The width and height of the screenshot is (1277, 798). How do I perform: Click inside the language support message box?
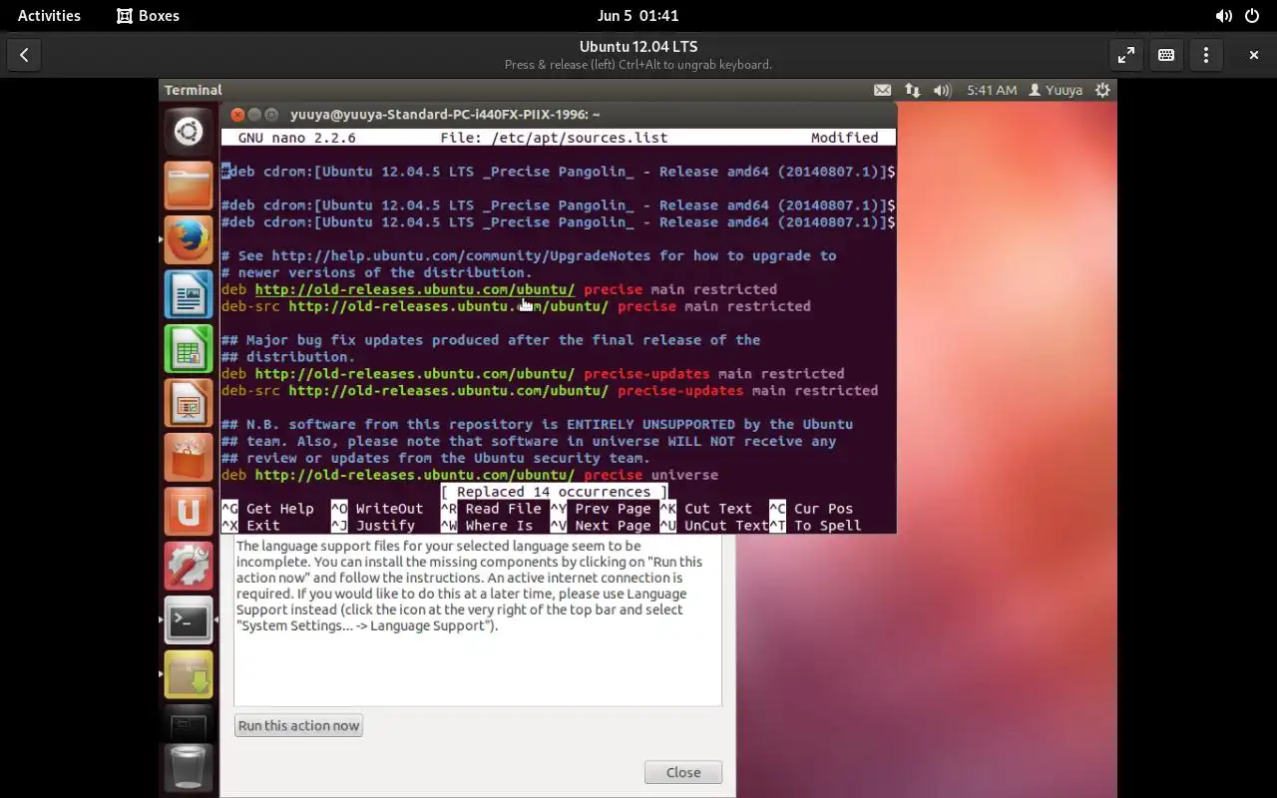[478, 620]
